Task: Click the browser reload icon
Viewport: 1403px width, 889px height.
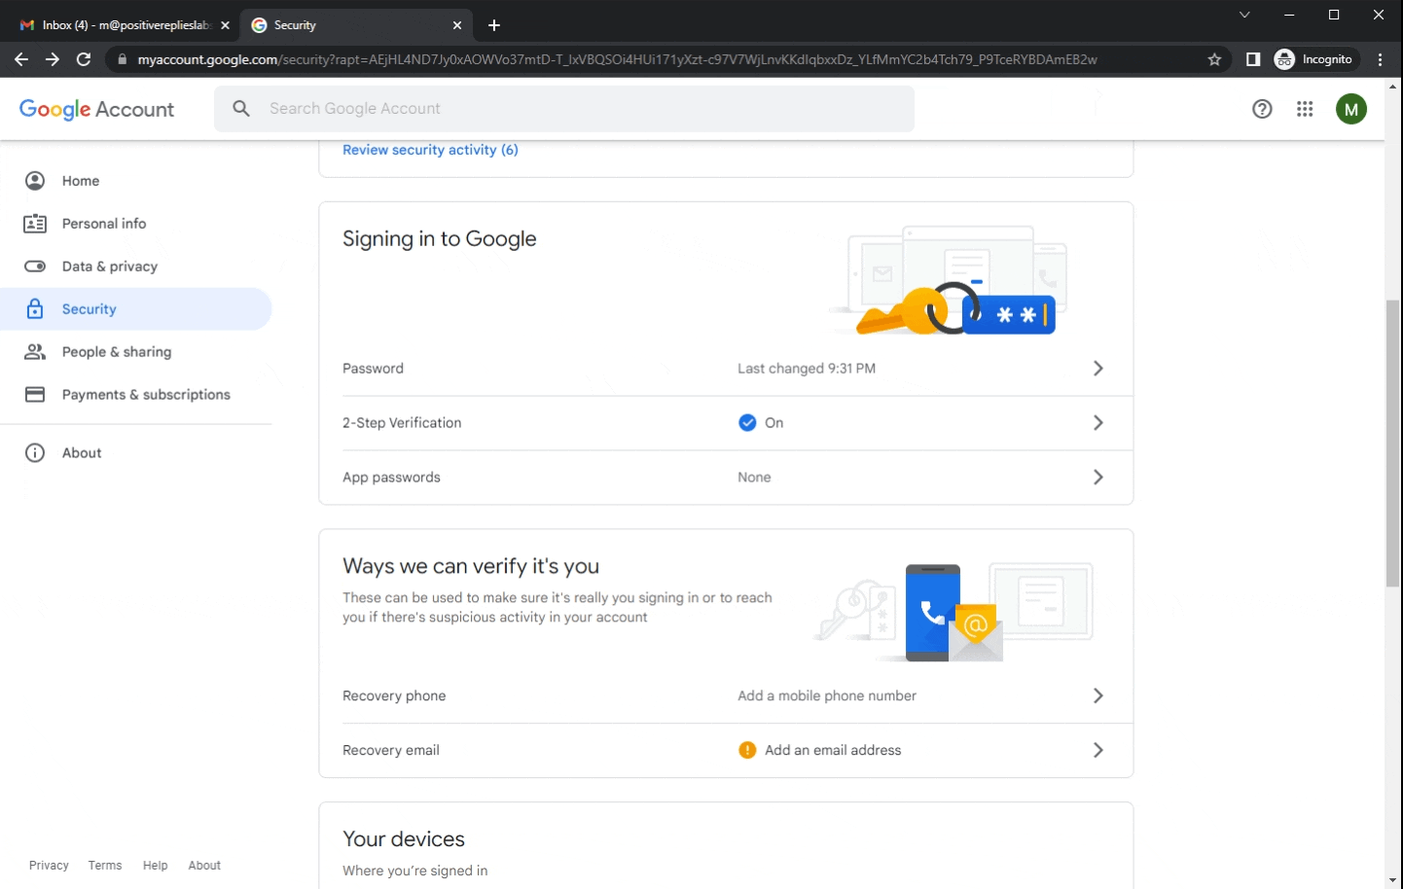Action: click(x=84, y=59)
